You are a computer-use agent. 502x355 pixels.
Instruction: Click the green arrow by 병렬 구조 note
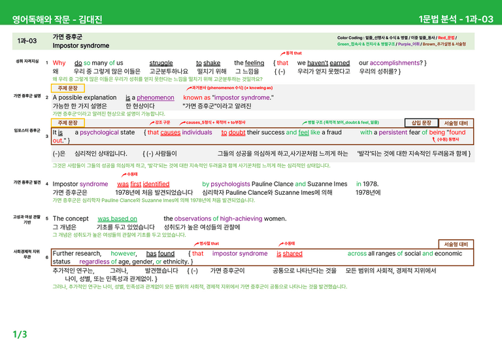[305, 123]
